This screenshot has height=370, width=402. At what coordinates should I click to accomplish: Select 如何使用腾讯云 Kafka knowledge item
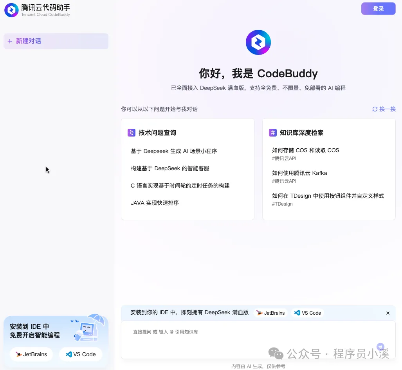(x=300, y=173)
